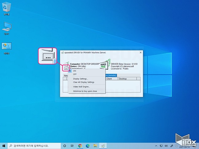Click the Computer: DESKTOP name text

click(85, 64)
